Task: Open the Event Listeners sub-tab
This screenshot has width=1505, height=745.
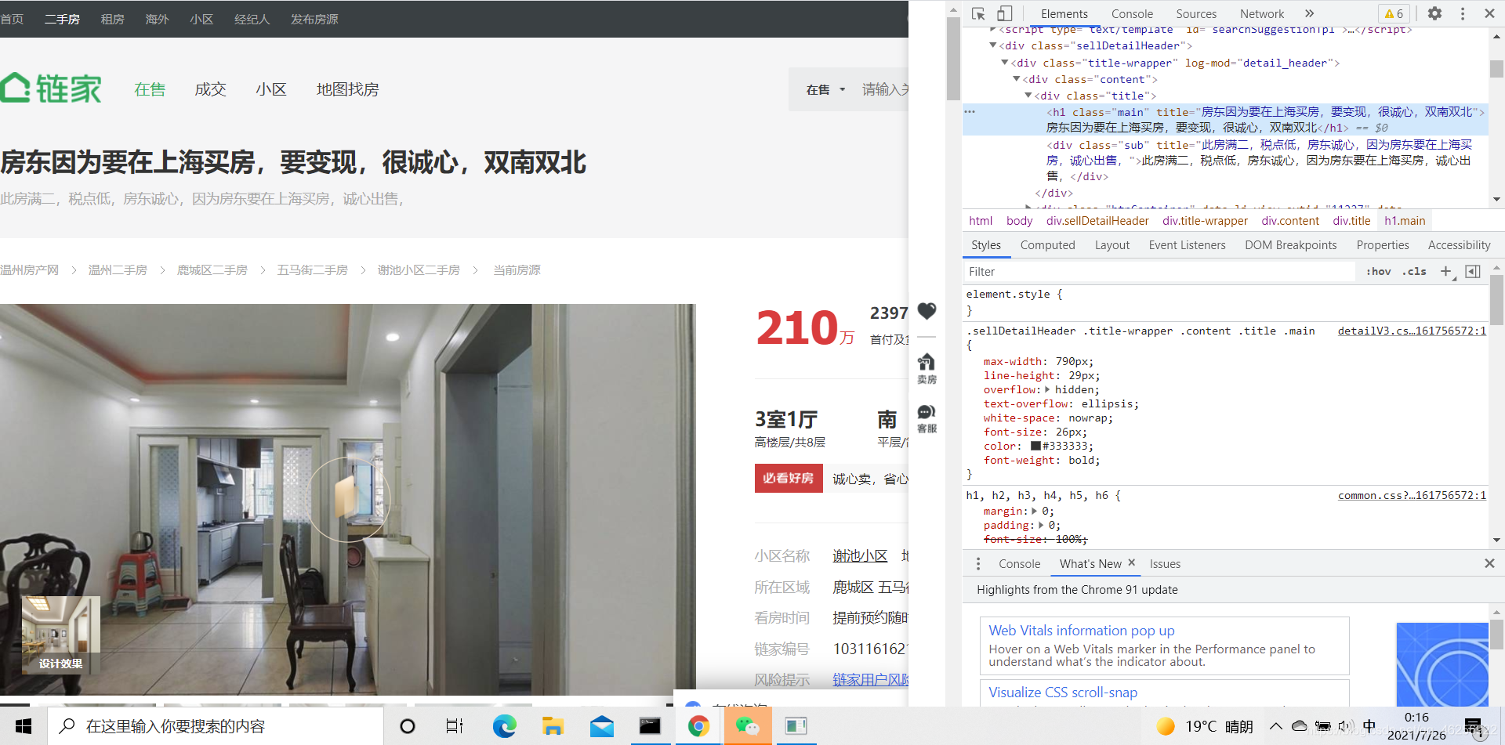Action: pyautogui.click(x=1187, y=245)
